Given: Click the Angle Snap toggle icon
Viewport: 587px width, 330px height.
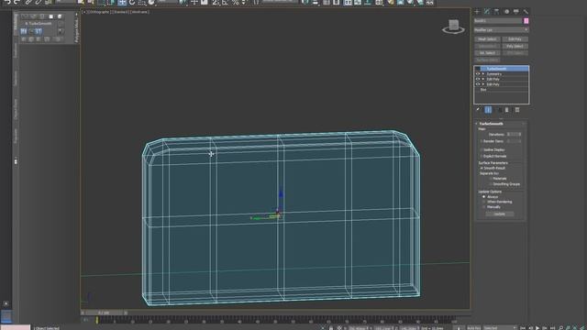Looking at the screenshot, I should tap(225, 2).
